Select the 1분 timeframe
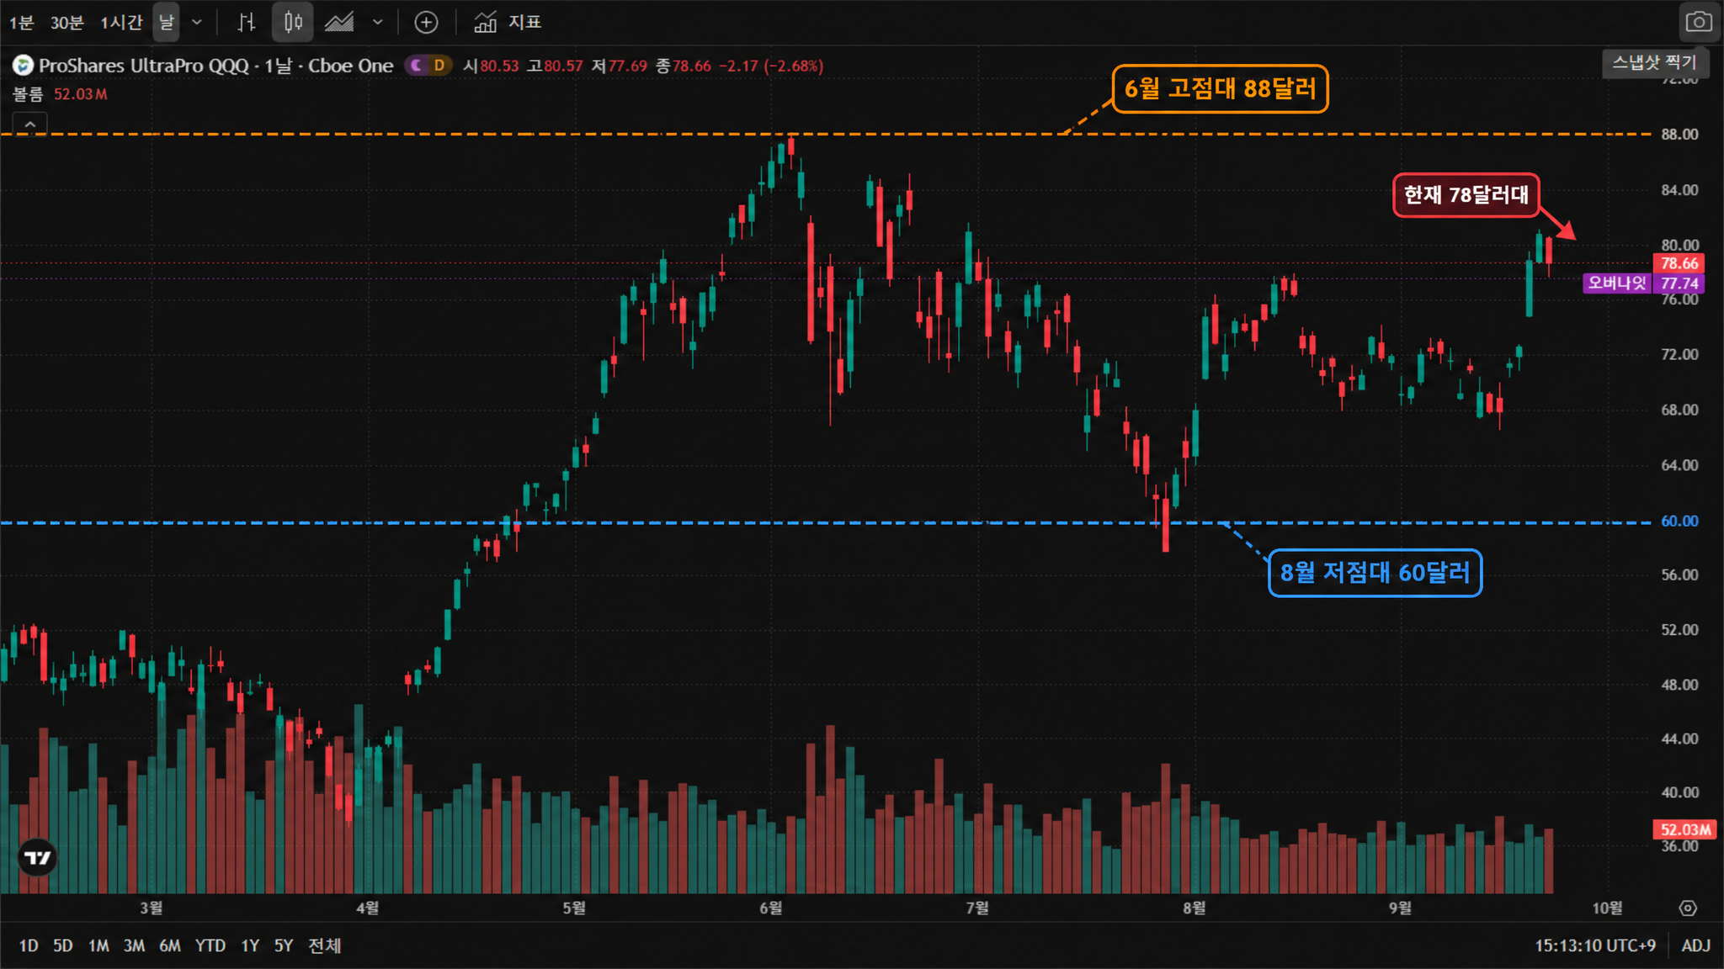The height and width of the screenshot is (969, 1724). click(x=21, y=23)
